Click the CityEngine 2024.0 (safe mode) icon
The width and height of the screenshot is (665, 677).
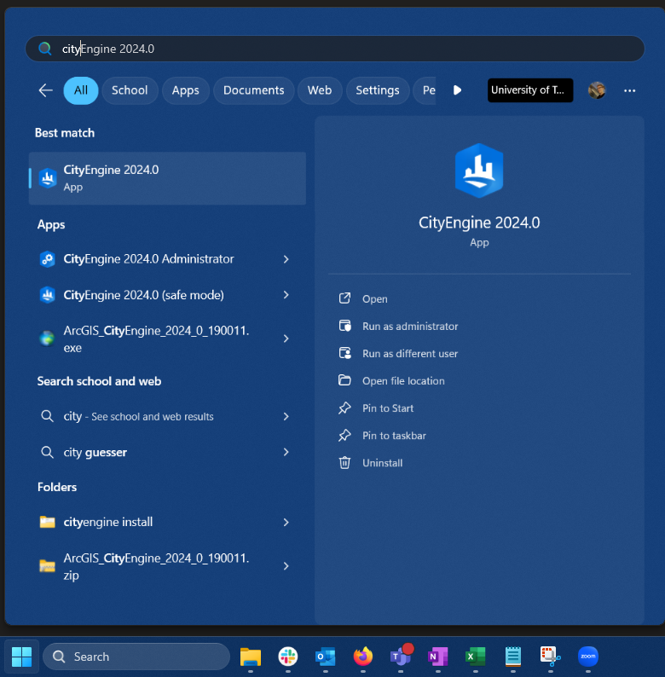(48, 295)
